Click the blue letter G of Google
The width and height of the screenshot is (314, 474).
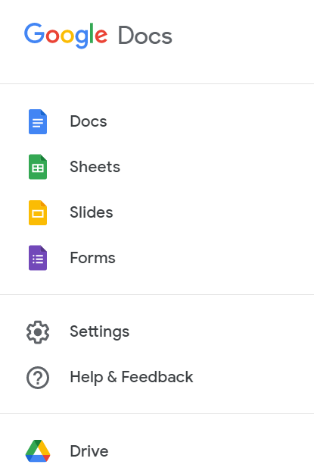pos(34,33)
